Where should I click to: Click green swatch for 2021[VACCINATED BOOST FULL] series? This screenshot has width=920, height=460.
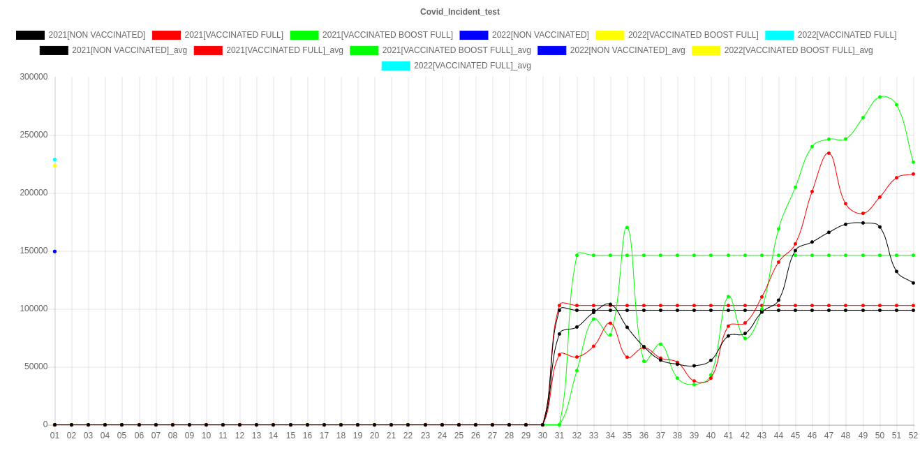(x=304, y=35)
